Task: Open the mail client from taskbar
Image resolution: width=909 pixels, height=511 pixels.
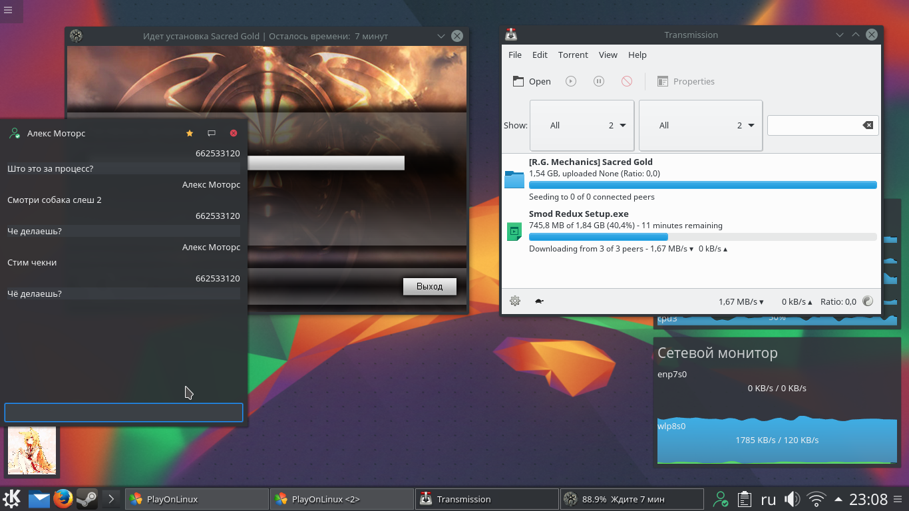Action: [39, 498]
